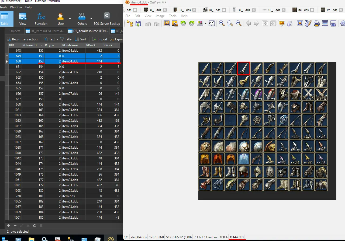This screenshot has height=241, width=345.
Task: Open the View menu in XnView
Action: point(148,16)
